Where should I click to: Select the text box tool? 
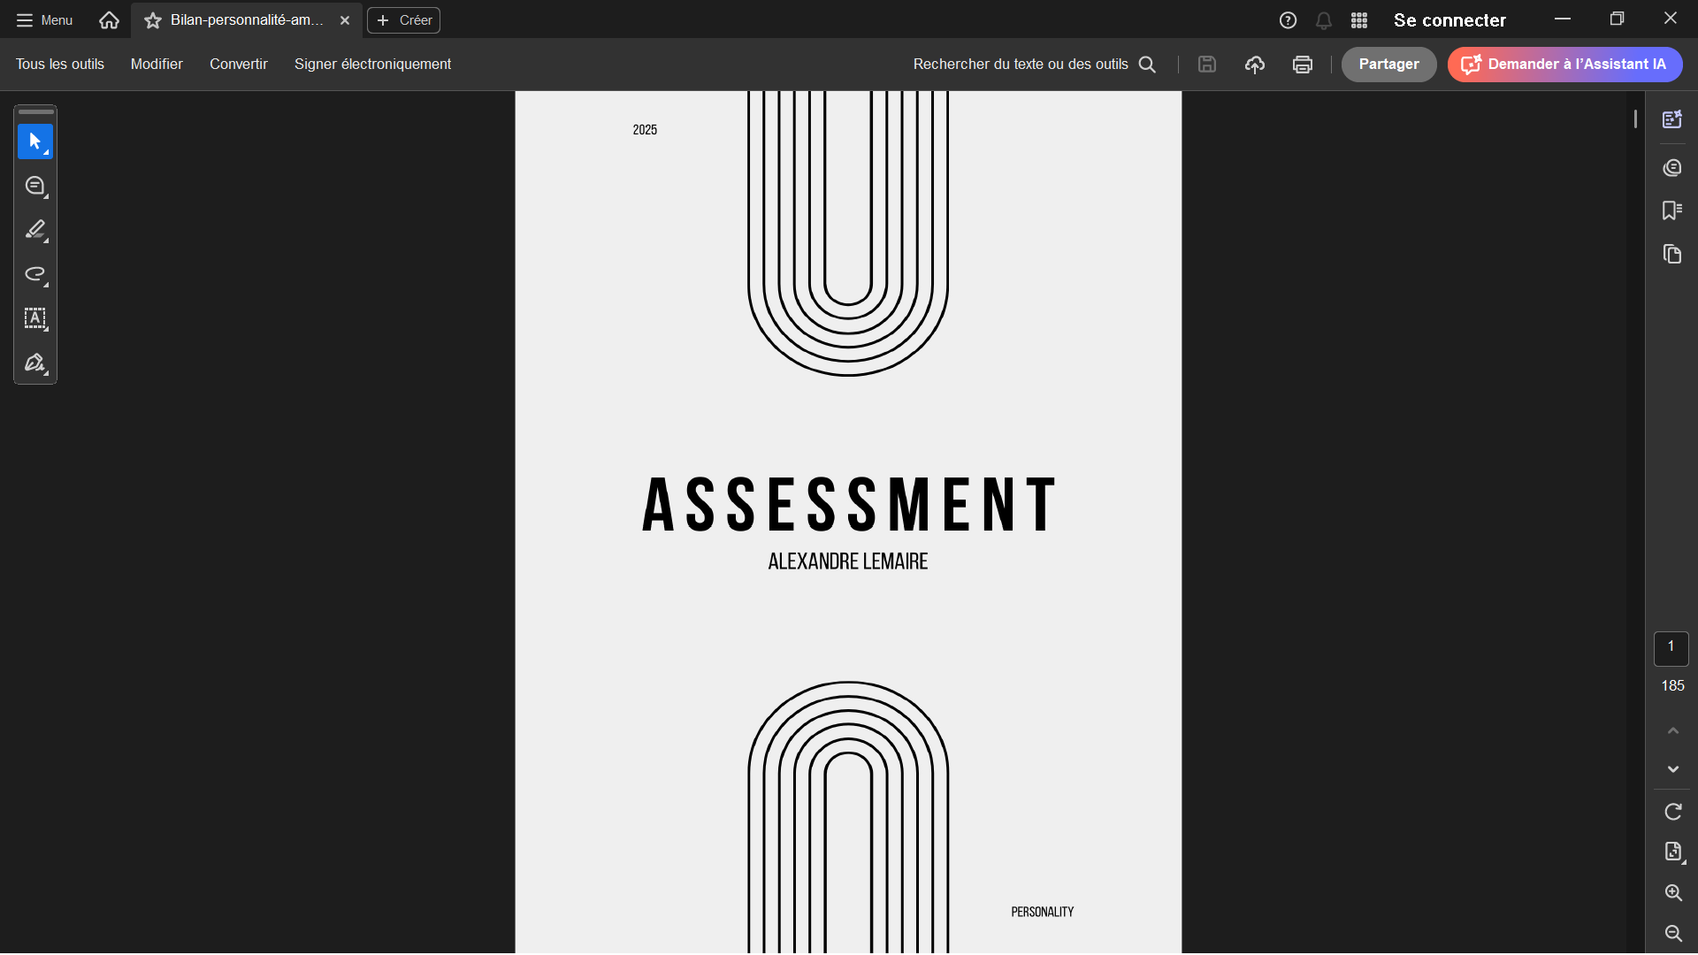click(x=35, y=318)
